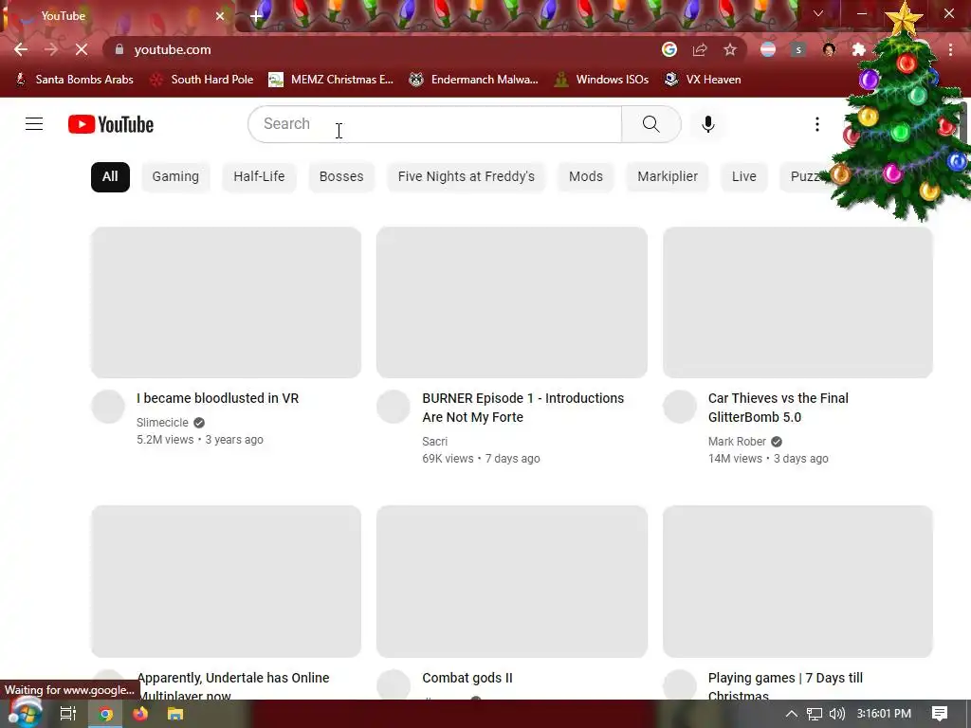
Task: Open volume speaker tray icon
Action: pos(836,714)
